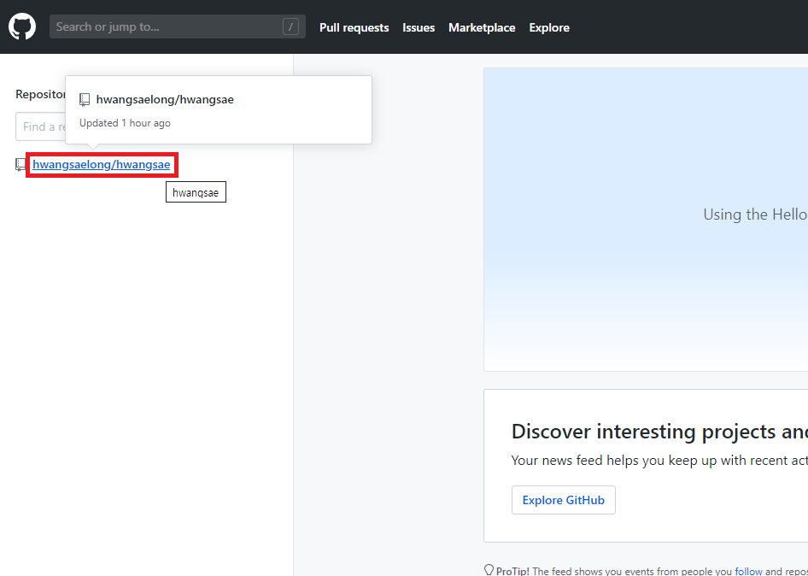The width and height of the screenshot is (808, 576).
Task: Click the GitHub Octocat logo
Action: coord(22,26)
